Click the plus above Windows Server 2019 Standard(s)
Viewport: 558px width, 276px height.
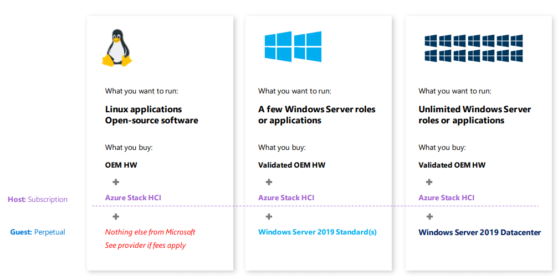(x=269, y=216)
